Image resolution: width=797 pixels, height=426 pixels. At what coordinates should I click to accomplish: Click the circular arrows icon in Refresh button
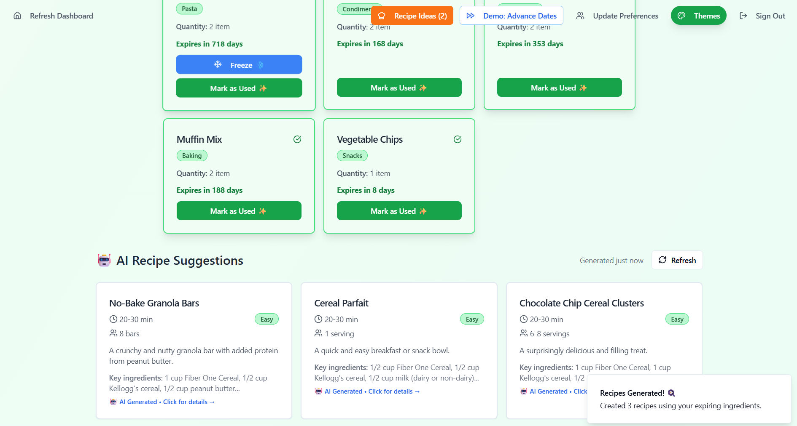pyautogui.click(x=662, y=260)
